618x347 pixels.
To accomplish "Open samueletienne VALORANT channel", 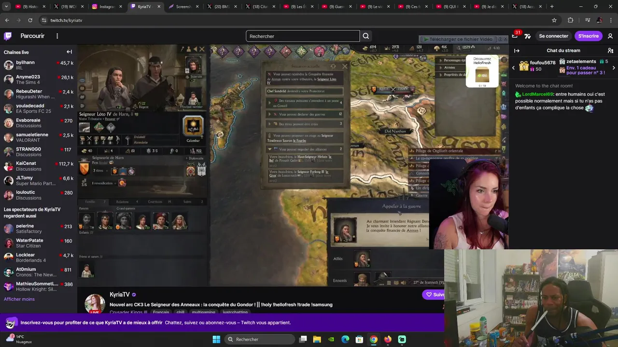I will coord(39,137).
